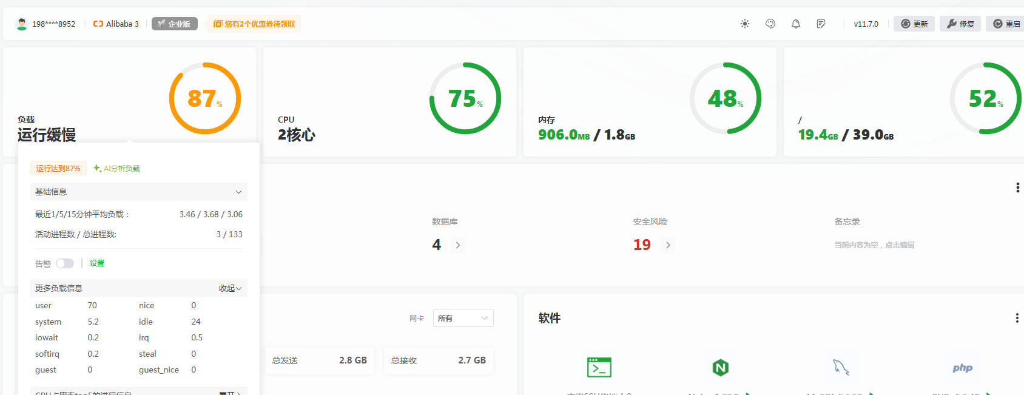Open notifications bell icon
This screenshot has height=395, width=1024.
[796, 24]
